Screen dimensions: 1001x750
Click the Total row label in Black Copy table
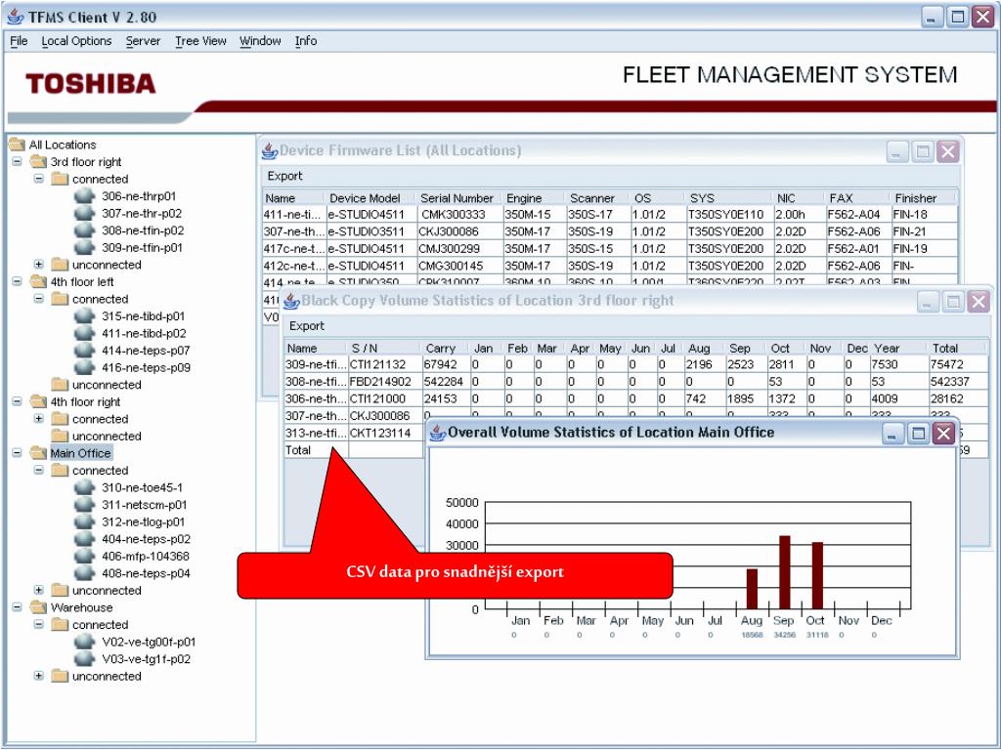click(316, 450)
